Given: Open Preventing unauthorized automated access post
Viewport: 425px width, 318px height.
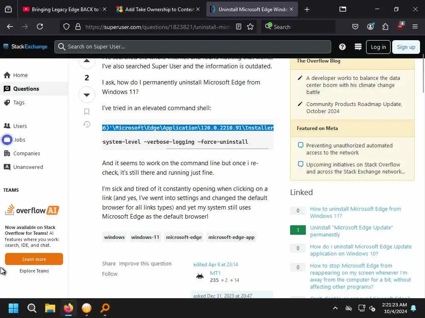Looking at the screenshot, I should (x=349, y=149).
